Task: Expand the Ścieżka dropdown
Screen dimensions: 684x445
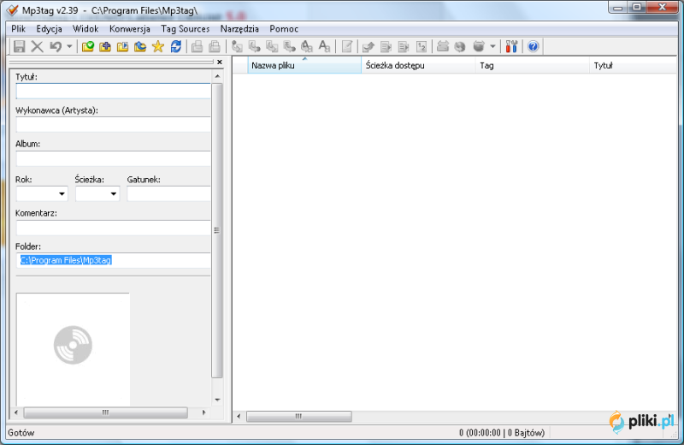Action: coord(114,194)
